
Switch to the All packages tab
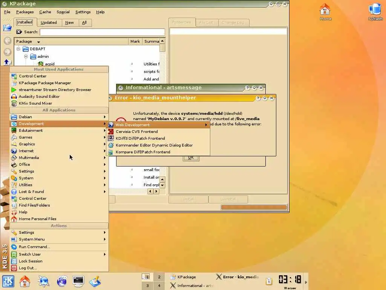tap(84, 22)
